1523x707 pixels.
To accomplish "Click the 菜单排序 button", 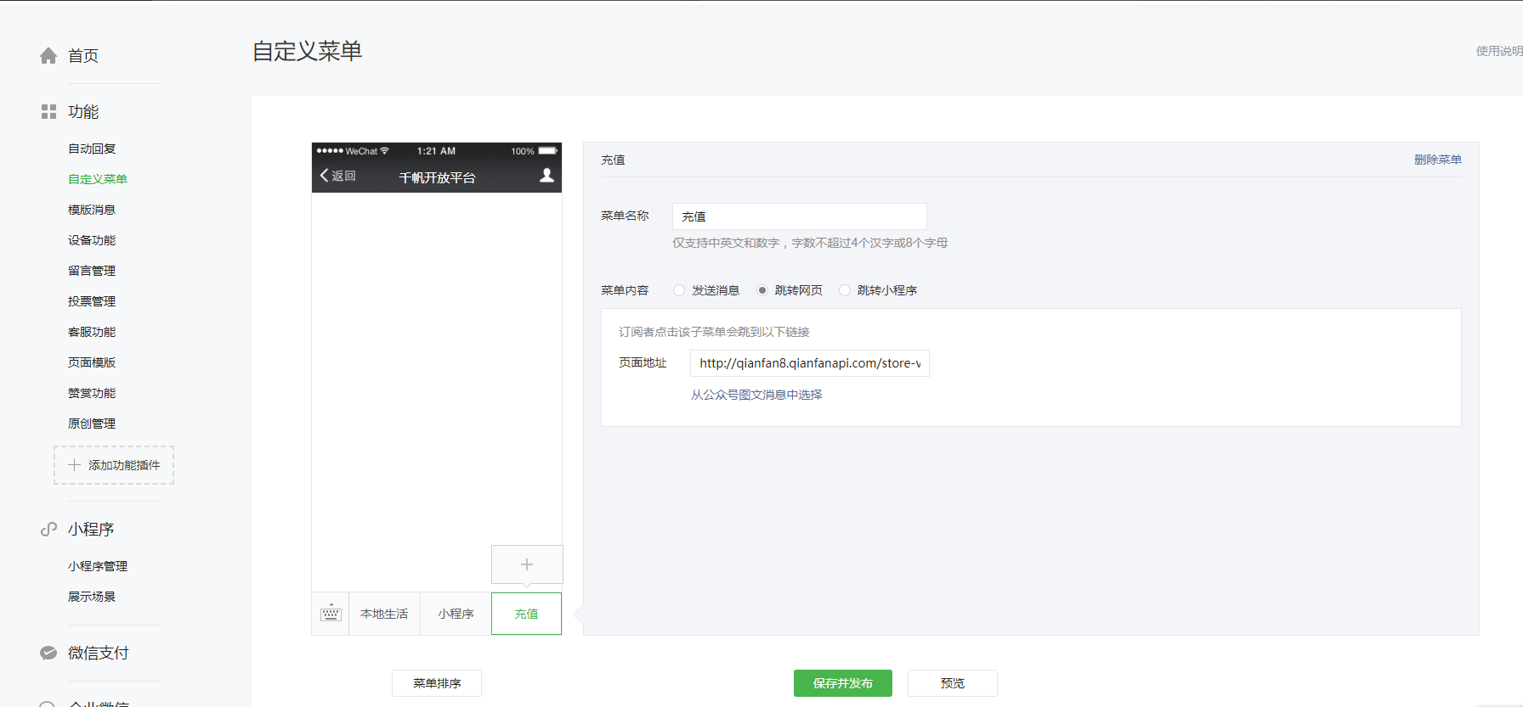I will [437, 683].
